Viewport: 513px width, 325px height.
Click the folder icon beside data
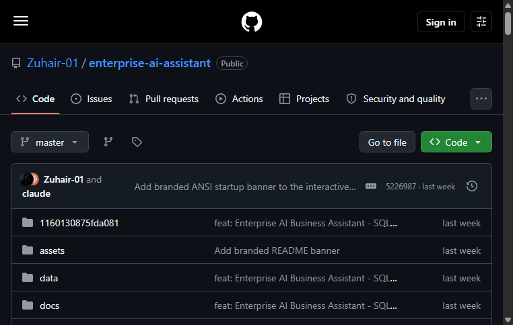point(28,278)
